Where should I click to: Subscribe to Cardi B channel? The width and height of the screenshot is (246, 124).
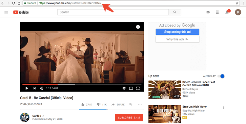click(129, 117)
